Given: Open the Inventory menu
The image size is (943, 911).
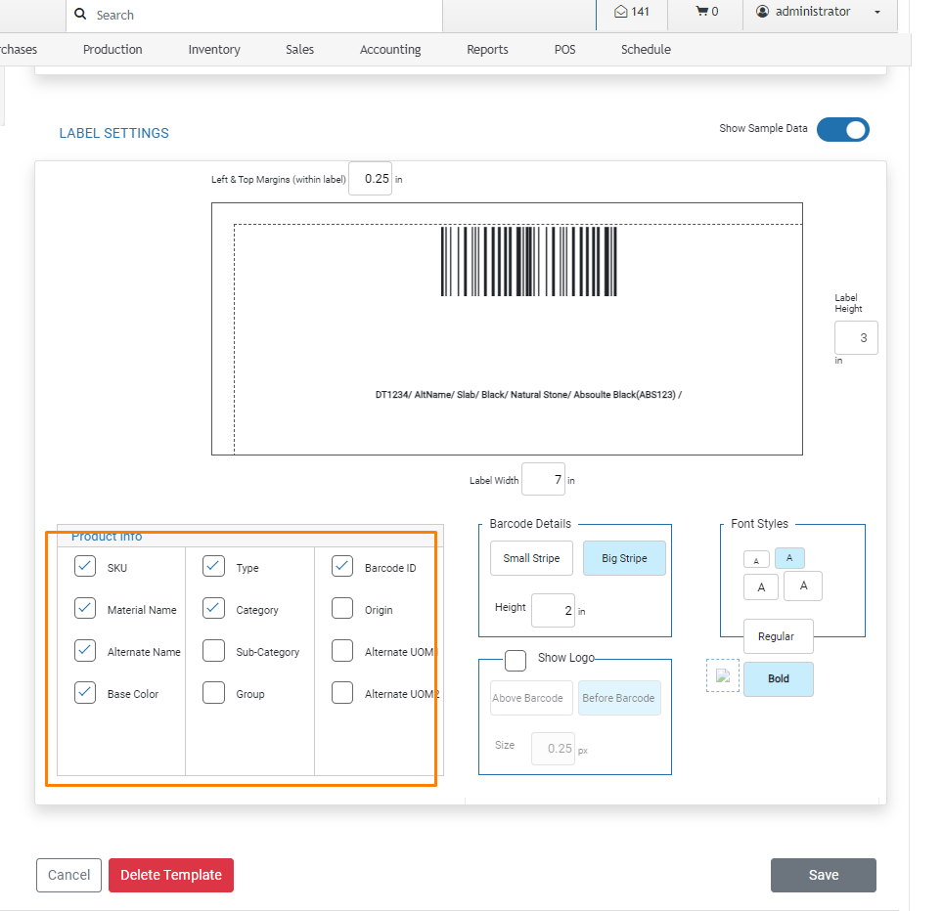Looking at the screenshot, I should coord(214,49).
